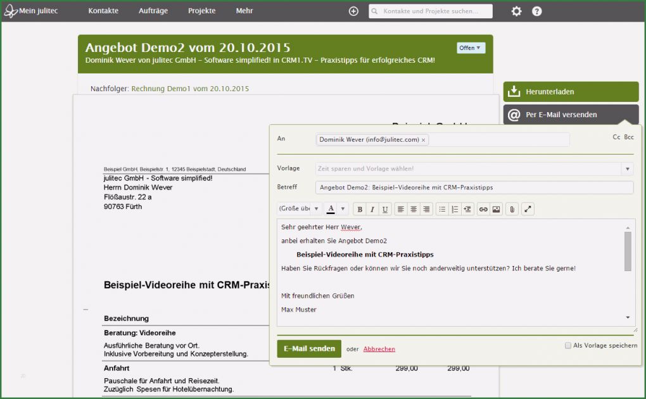
Task: Open the Offen status dropdown
Action: [471, 47]
